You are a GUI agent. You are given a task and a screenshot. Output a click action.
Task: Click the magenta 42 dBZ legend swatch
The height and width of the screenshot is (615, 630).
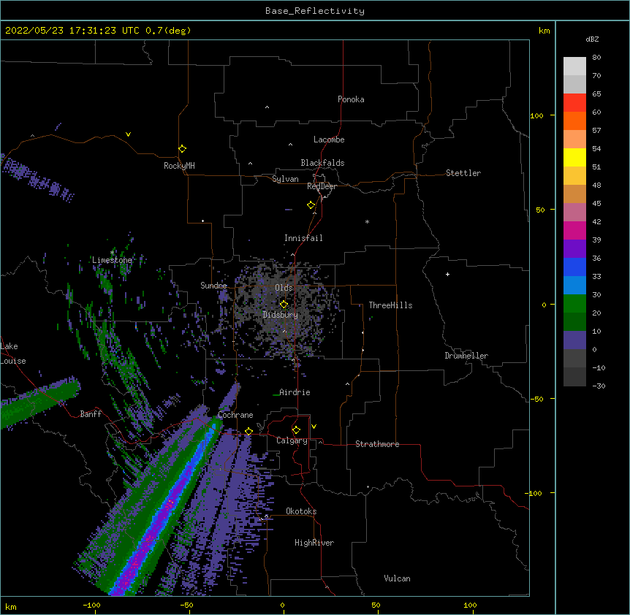574,230
